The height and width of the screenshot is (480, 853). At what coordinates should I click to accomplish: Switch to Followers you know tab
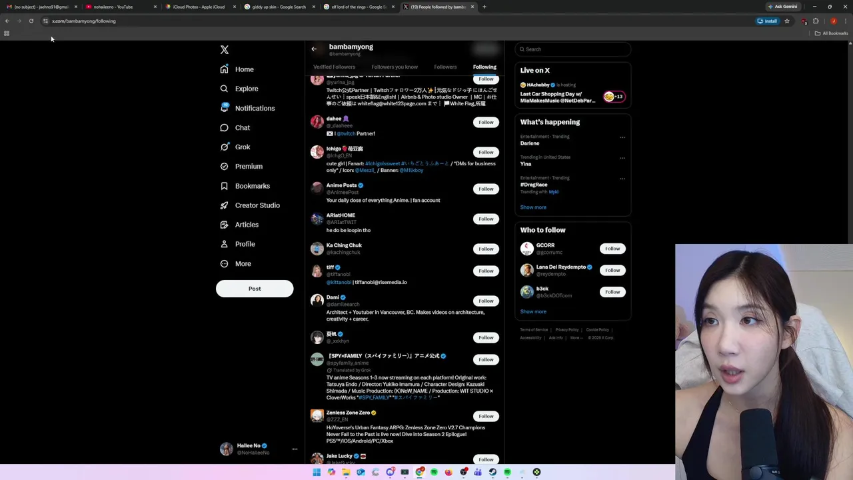tap(395, 67)
